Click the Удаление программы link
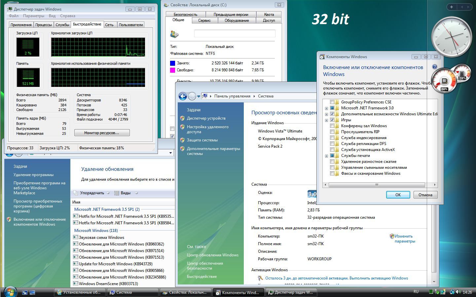This screenshot has width=476, height=297. 33,175
